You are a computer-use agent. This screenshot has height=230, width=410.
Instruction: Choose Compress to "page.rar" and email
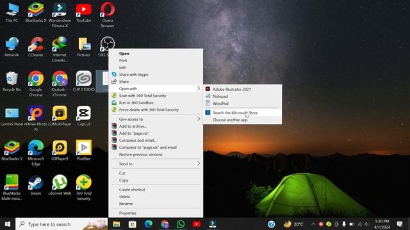coord(156,148)
